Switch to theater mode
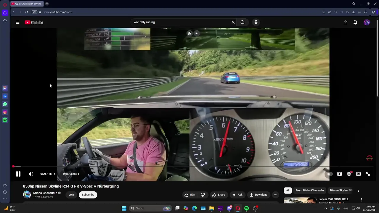Image resolution: width=379 pixels, height=213 pixels. (359, 174)
